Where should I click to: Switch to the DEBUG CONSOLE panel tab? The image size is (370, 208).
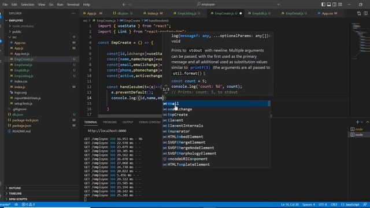point(150,122)
